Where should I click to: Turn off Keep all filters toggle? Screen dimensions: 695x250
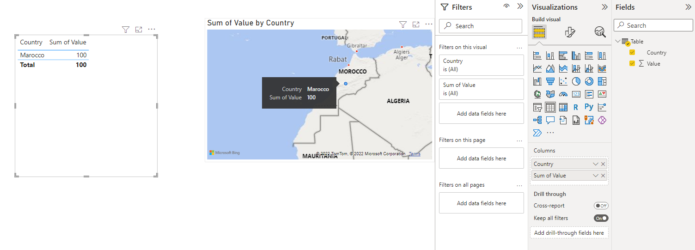[601, 218]
